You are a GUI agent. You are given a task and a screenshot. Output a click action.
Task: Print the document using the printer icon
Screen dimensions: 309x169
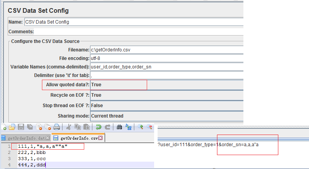tap(57, 127)
